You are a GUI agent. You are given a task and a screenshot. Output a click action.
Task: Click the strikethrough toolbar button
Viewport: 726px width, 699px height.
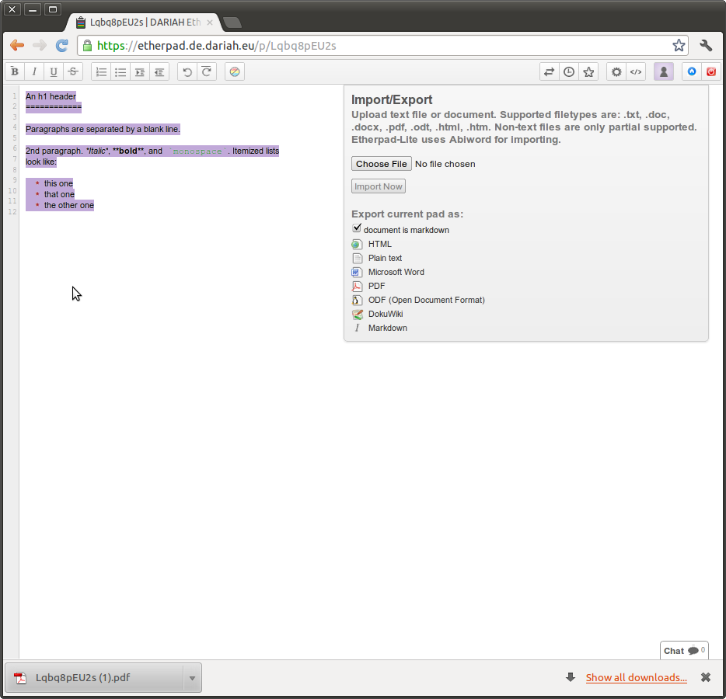(x=73, y=72)
